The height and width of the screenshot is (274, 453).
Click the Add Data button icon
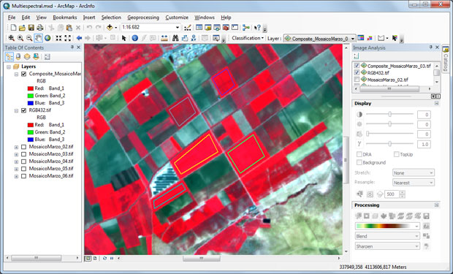click(110, 28)
